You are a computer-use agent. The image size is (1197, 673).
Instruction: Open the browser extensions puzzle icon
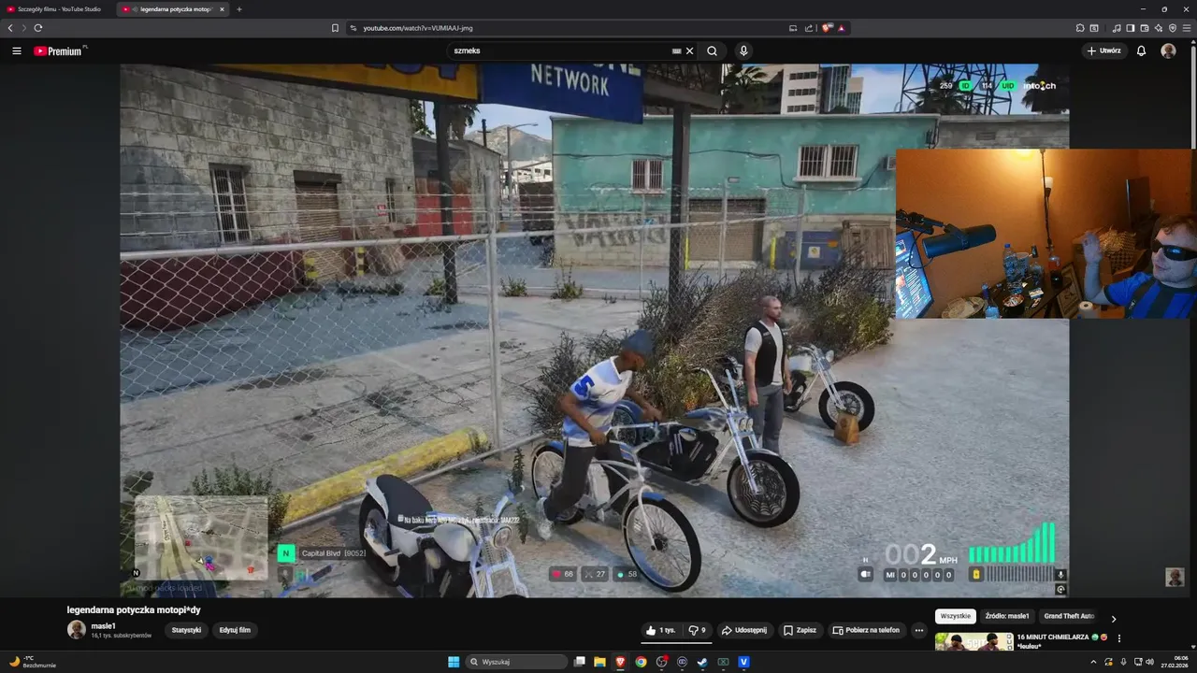tap(1080, 28)
